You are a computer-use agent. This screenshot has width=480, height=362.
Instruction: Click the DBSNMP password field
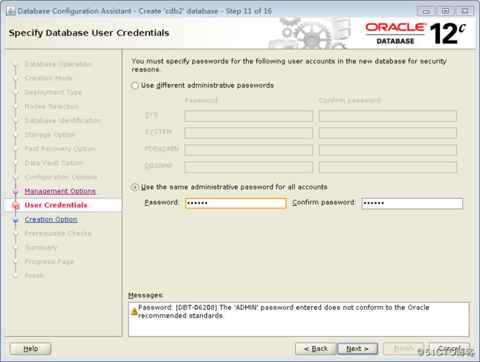pos(249,167)
